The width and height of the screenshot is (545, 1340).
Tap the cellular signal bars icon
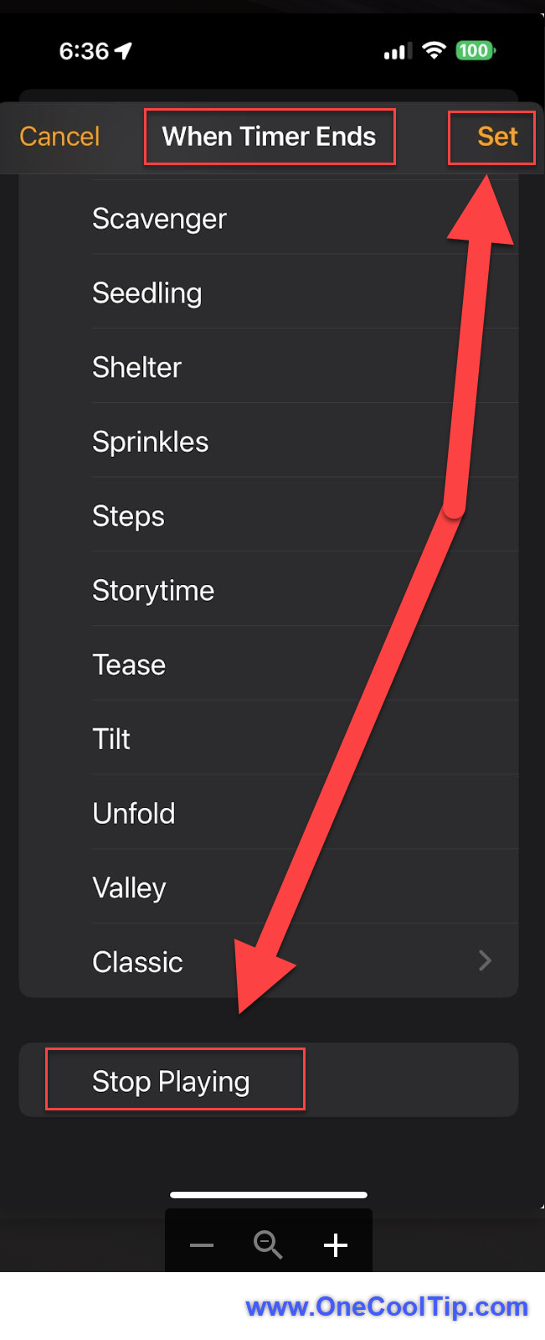[x=398, y=52]
